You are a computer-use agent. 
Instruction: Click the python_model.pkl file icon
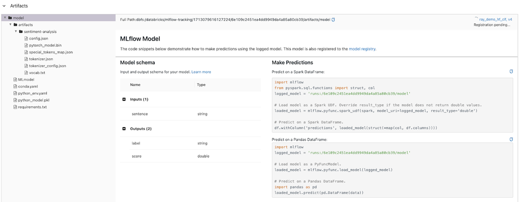point(15,100)
